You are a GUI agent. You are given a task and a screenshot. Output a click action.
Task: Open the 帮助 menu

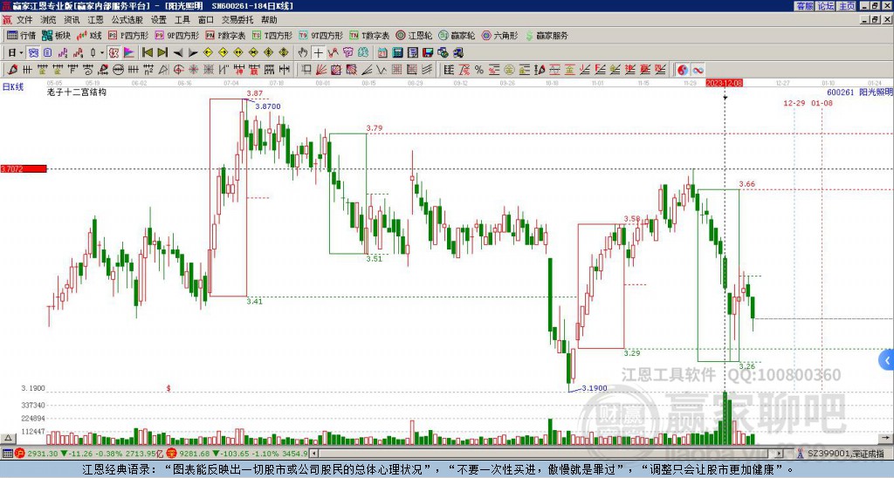point(269,20)
